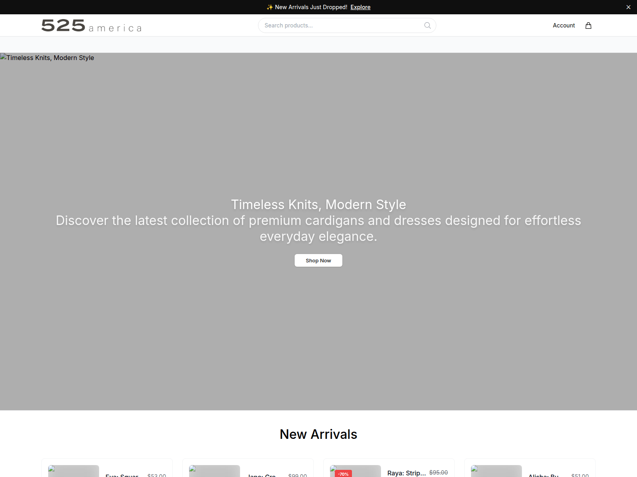
Task: Select the Jane: Cro... product thumbnail
Action: pyautogui.click(x=215, y=471)
